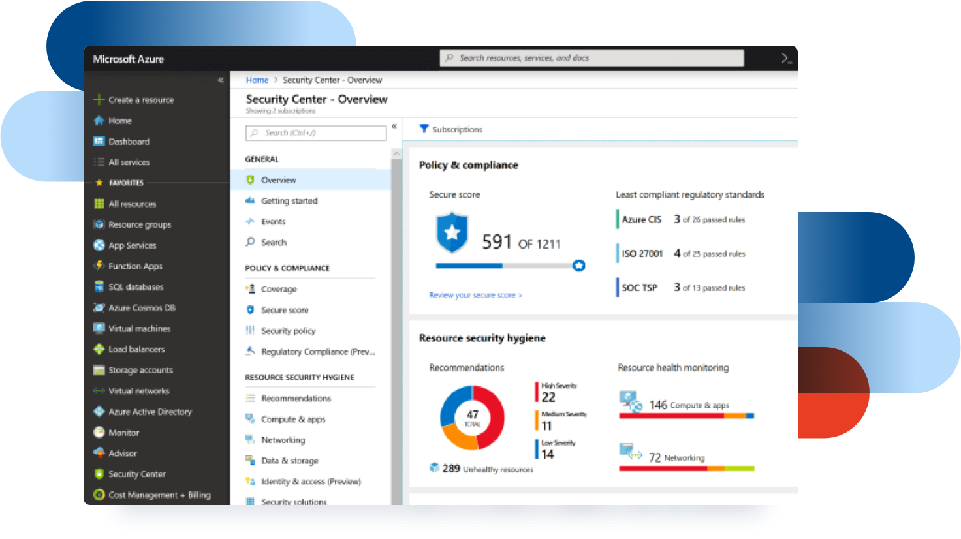Viewport: 961px width, 539px height.
Task: Click Review your secure score link
Action: click(475, 295)
